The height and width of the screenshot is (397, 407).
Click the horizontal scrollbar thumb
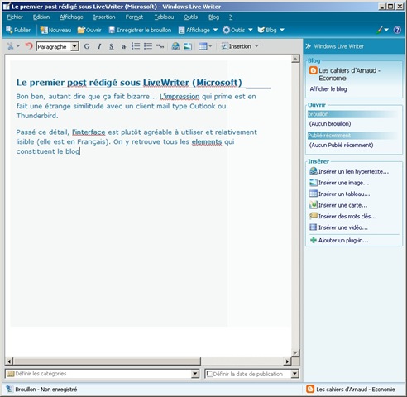coord(107,361)
